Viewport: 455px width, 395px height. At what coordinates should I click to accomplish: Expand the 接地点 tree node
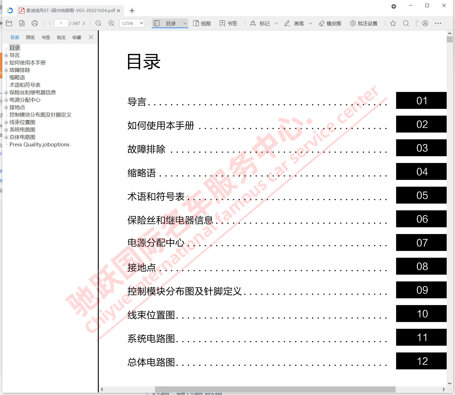[6, 107]
